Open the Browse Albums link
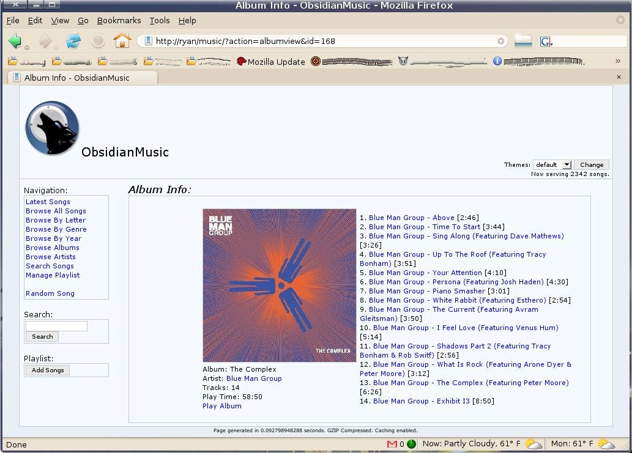Viewport: 632px width, 453px height. coord(53,248)
